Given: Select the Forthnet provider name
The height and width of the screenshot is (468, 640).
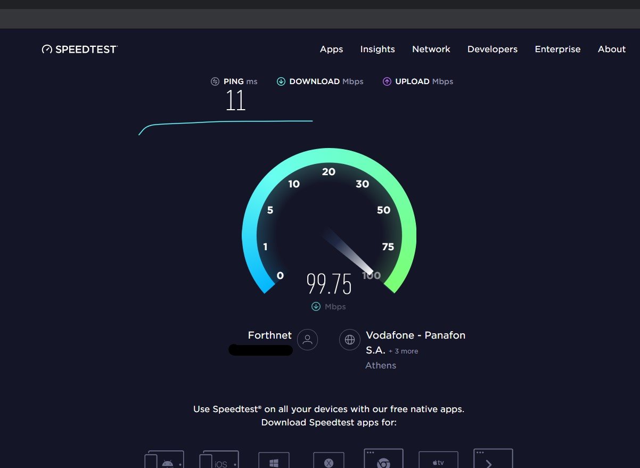Looking at the screenshot, I should tap(270, 335).
